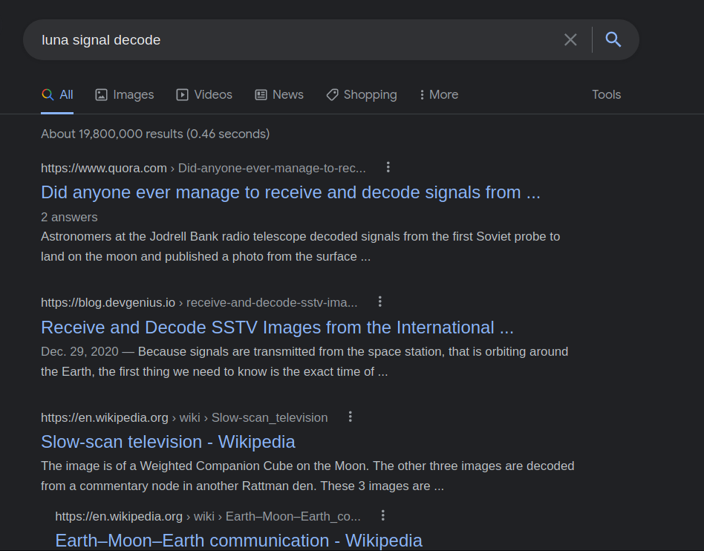Open 'Receive and Decode SSTV Images' link

click(277, 327)
